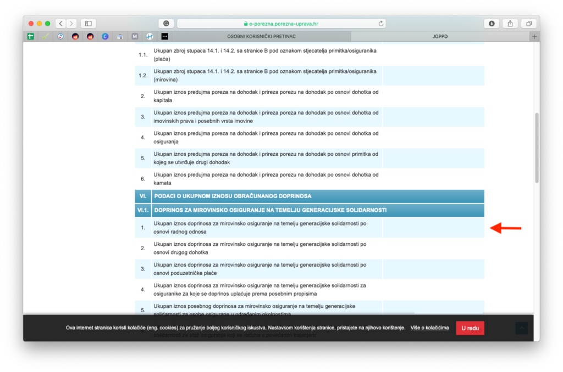Image resolution: width=563 pixels, height=372 pixels.
Task: Click the scroll-to-top arrow button
Action: pyautogui.click(x=521, y=328)
